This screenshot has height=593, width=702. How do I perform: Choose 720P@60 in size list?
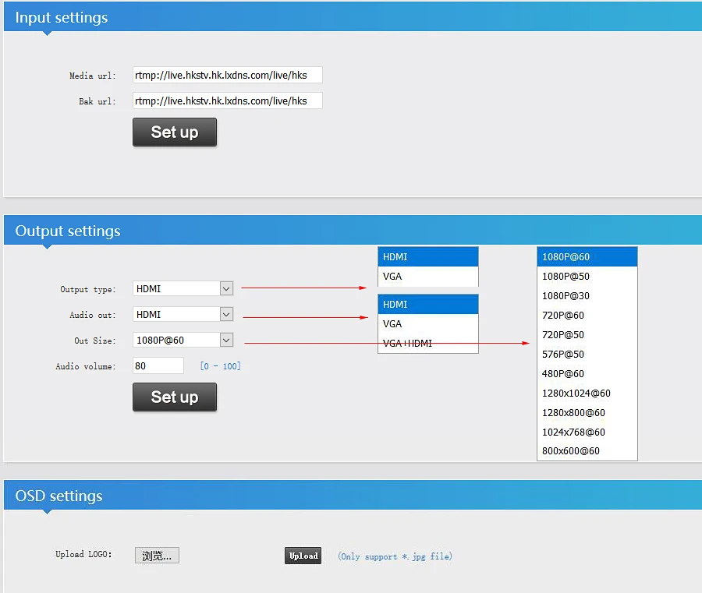(587, 316)
